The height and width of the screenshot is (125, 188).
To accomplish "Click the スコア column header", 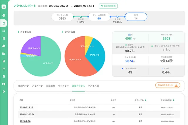I will pos(113,100).
